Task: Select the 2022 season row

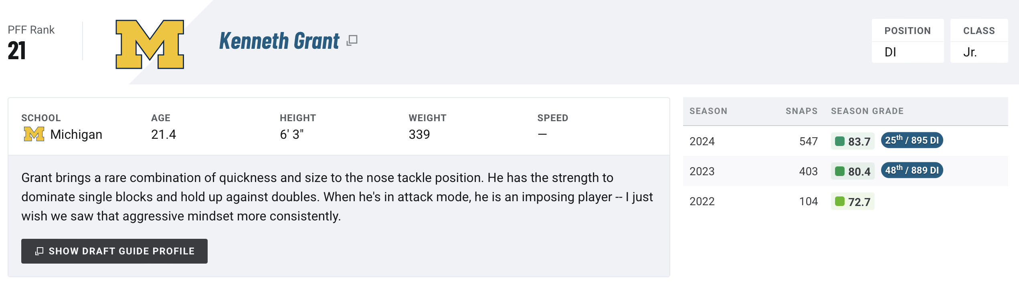Action: point(845,201)
